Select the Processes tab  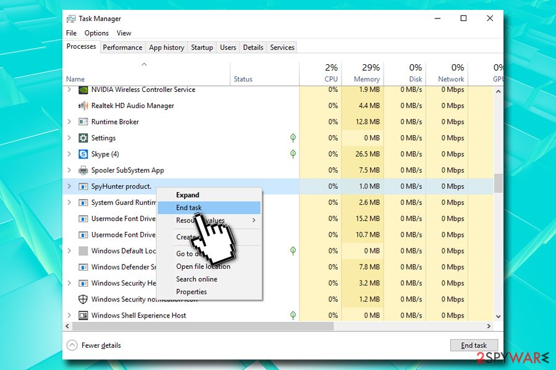pyautogui.click(x=81, y=46)
